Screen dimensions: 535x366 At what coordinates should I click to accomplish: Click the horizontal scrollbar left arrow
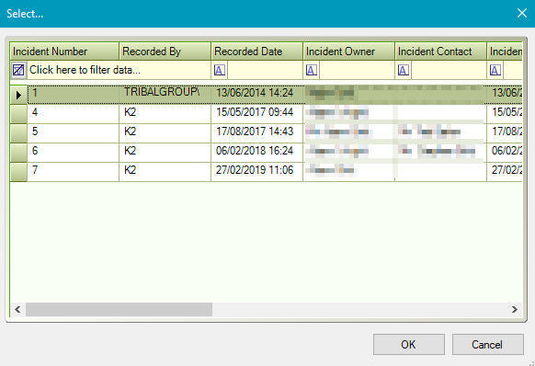[17, 309]
